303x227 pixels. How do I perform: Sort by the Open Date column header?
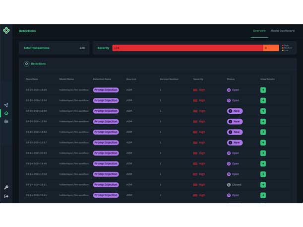coord(32,79)
